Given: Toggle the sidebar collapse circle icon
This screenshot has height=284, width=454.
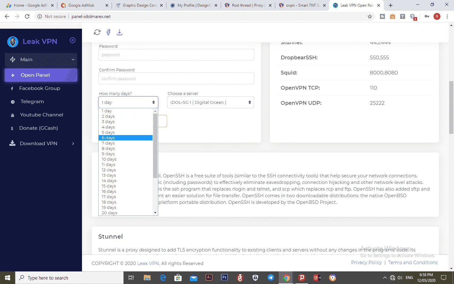Looking at the screenshot, I should [x=73, y=40].
